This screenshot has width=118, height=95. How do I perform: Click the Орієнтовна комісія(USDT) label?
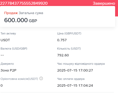click(19, 79)
